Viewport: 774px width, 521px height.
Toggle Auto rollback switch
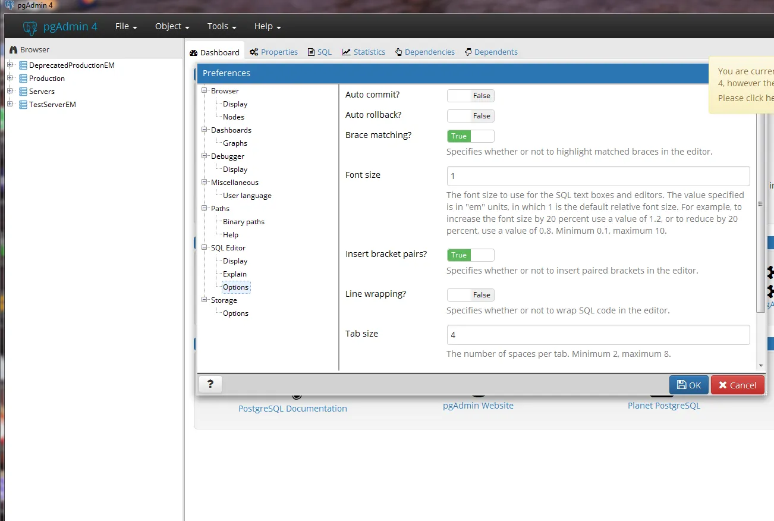(470, 116)
